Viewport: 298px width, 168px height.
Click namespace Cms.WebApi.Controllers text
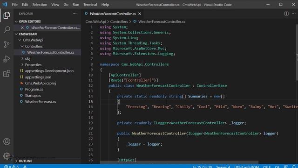pyautogui.click(x=134, y=64)
